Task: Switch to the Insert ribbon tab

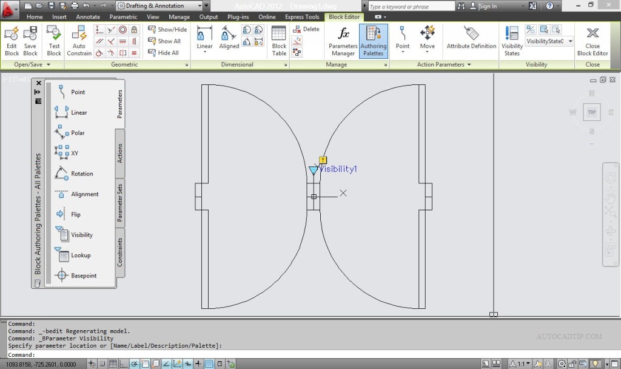Action: coord(59,16)
